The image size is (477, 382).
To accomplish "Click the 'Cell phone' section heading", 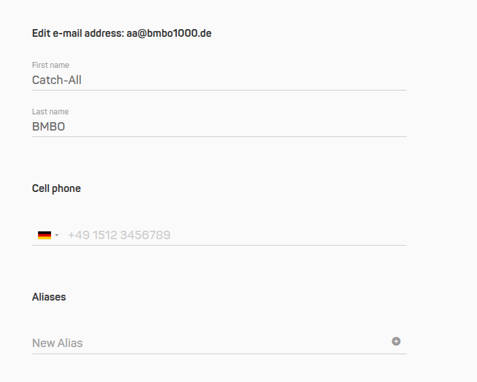I will [x=56, y=189].
